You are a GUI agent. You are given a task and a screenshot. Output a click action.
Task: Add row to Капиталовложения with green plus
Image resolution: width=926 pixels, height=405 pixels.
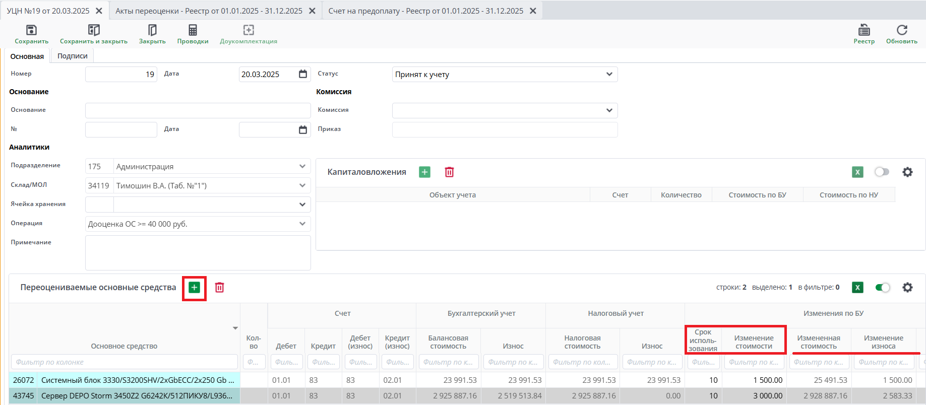(x=424, y=172)
